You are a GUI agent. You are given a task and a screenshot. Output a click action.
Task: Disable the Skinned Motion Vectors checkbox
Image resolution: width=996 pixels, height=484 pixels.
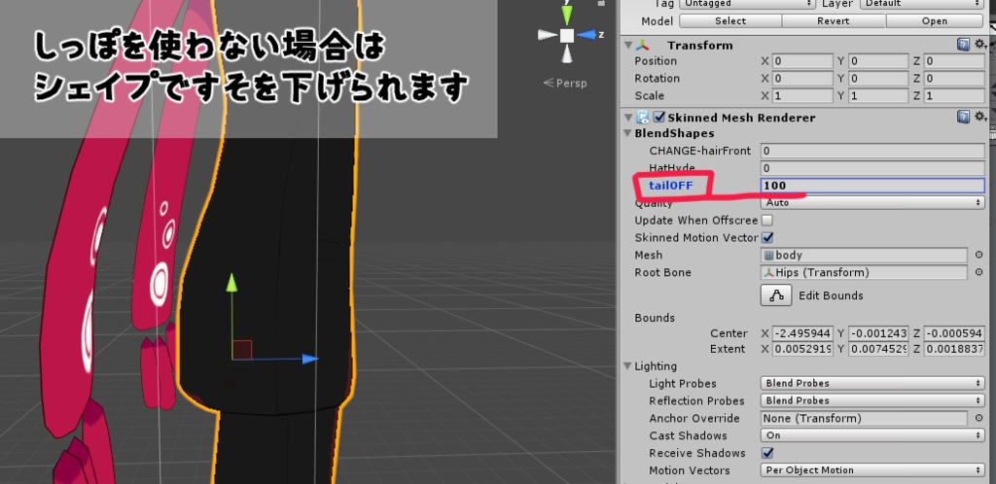click(x=767, y=238)
